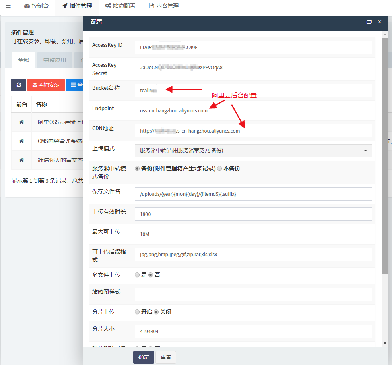Click the 阿里OSS云存储 plugin name

[60, 122]
